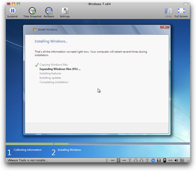
Task: Click 'Installing features' step
Action: click(x=50, y=73)
